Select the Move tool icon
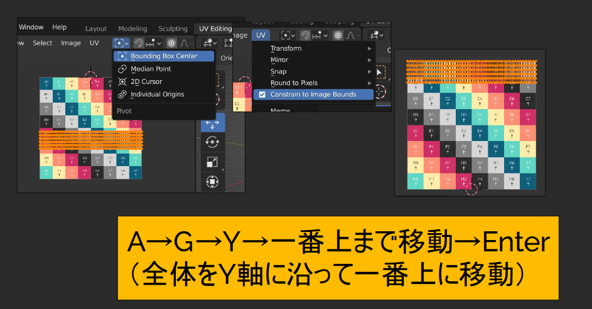 tap(213, 123)
